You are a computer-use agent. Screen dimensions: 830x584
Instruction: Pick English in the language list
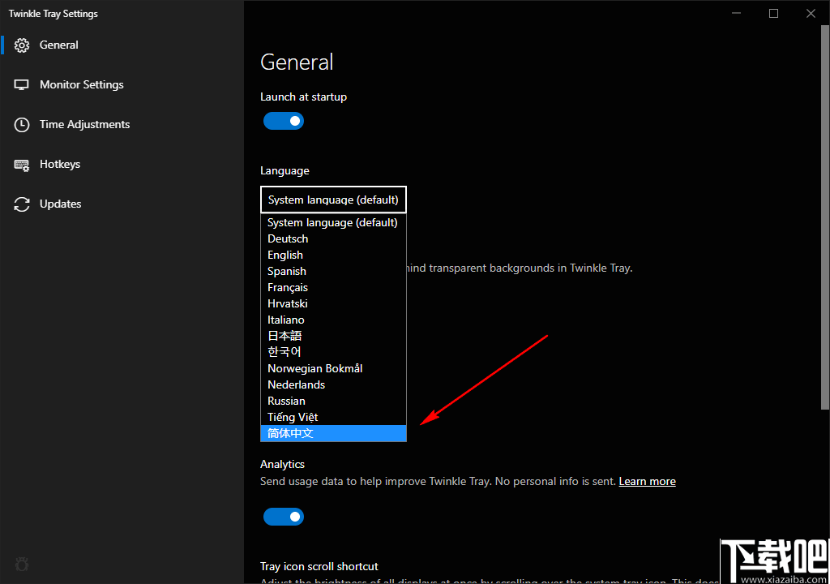coord(333,255)
